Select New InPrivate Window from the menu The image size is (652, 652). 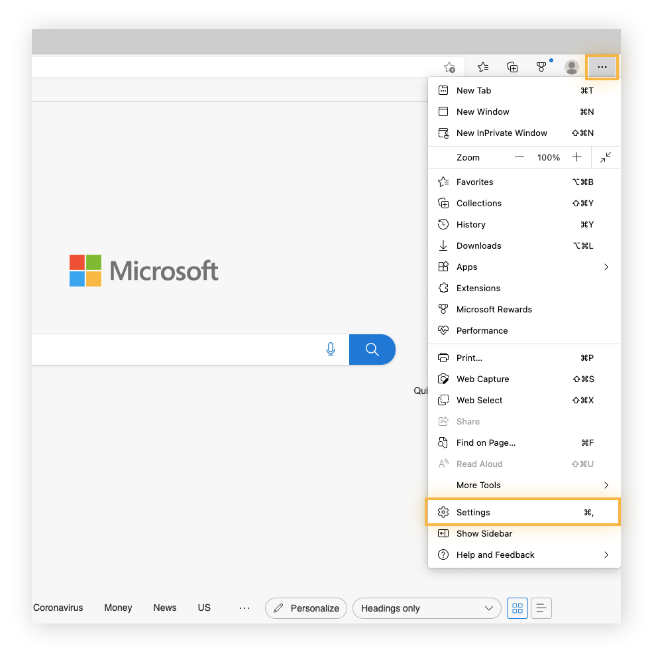502,133
